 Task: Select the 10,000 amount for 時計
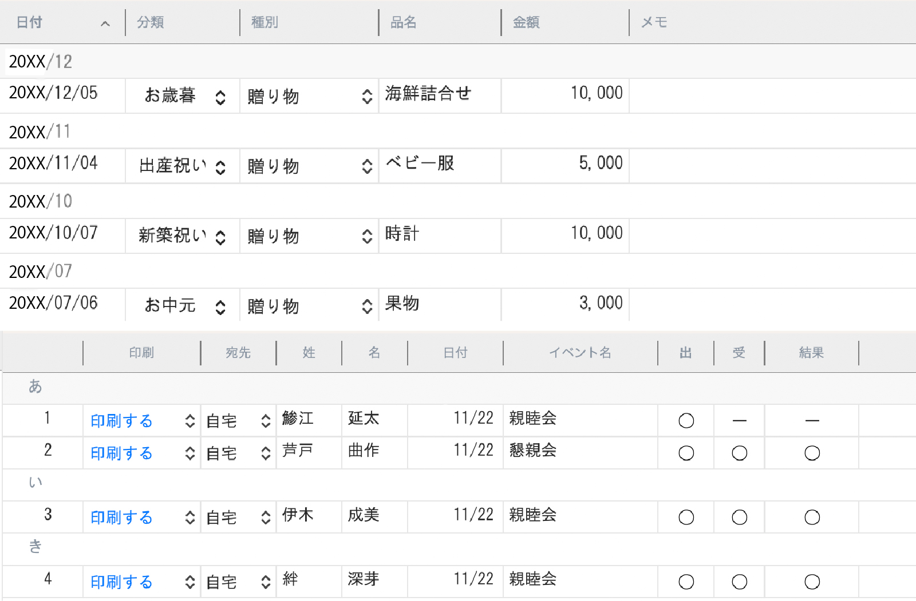[x=596, y=233]
